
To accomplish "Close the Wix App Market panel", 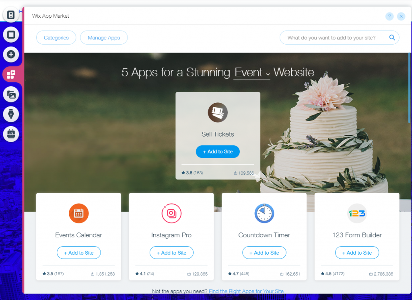I will (x=401, y=16).
